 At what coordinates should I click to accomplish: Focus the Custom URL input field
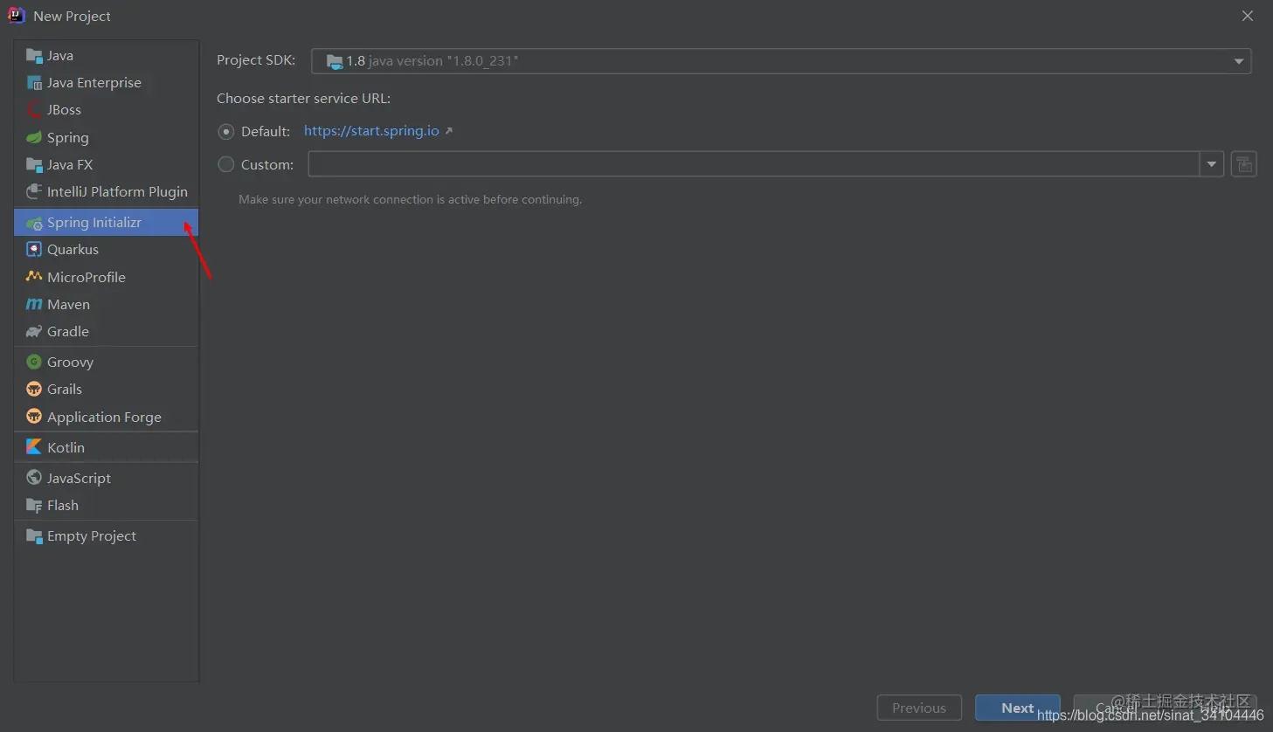point(754,164)
